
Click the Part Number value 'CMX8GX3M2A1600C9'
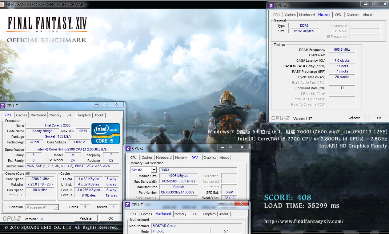click(178, 193)
